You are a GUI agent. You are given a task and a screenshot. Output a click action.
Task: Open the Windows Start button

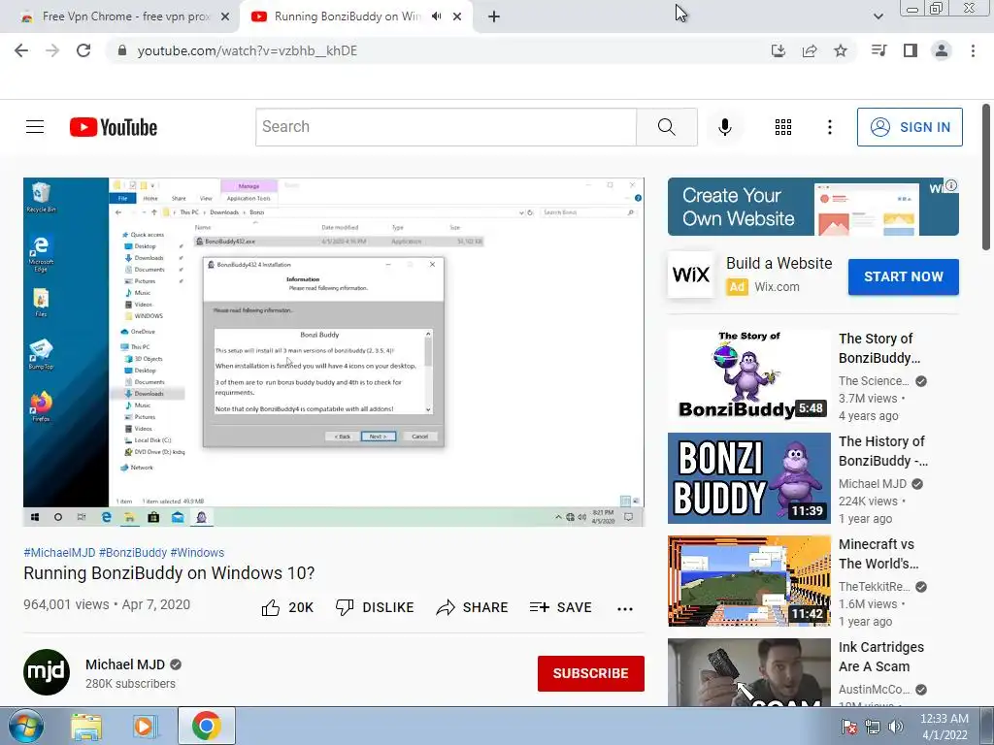click(x=26, y=726)
